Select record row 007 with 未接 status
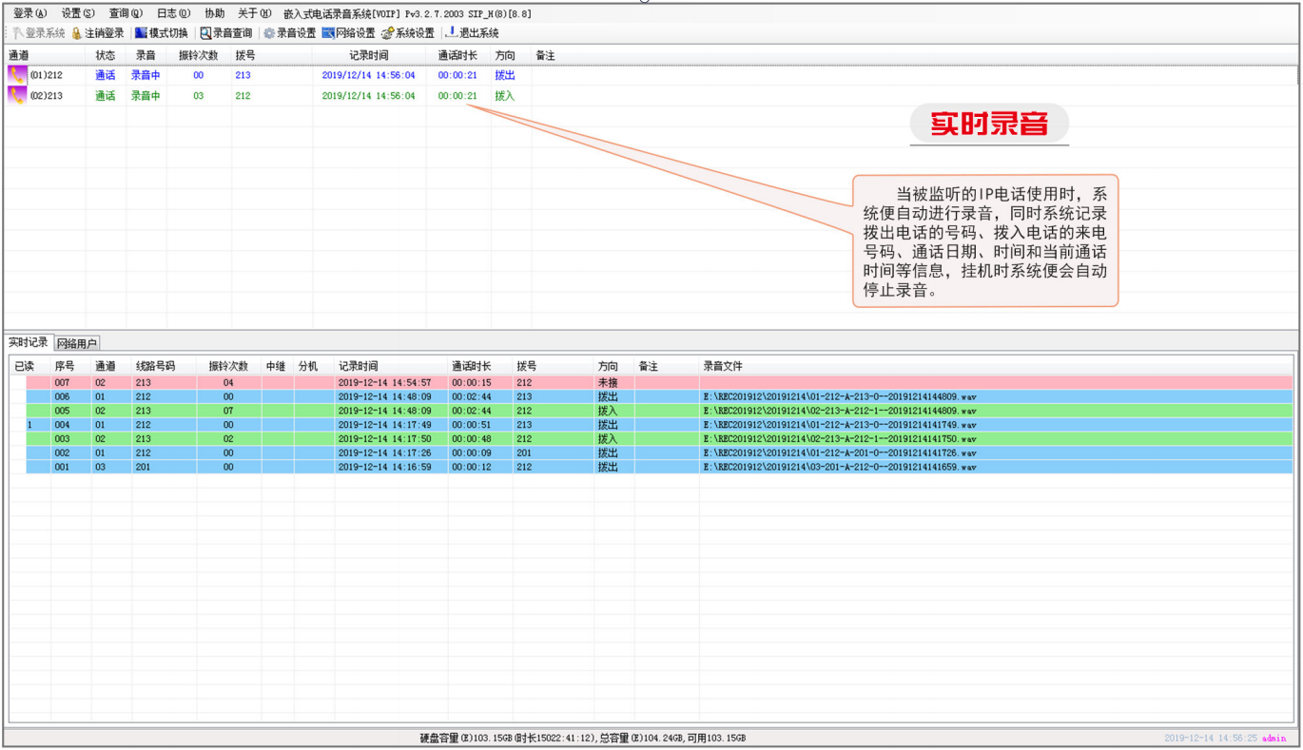Image resolution: width=1303 pixels, height=750 pixels. [62, 382]
